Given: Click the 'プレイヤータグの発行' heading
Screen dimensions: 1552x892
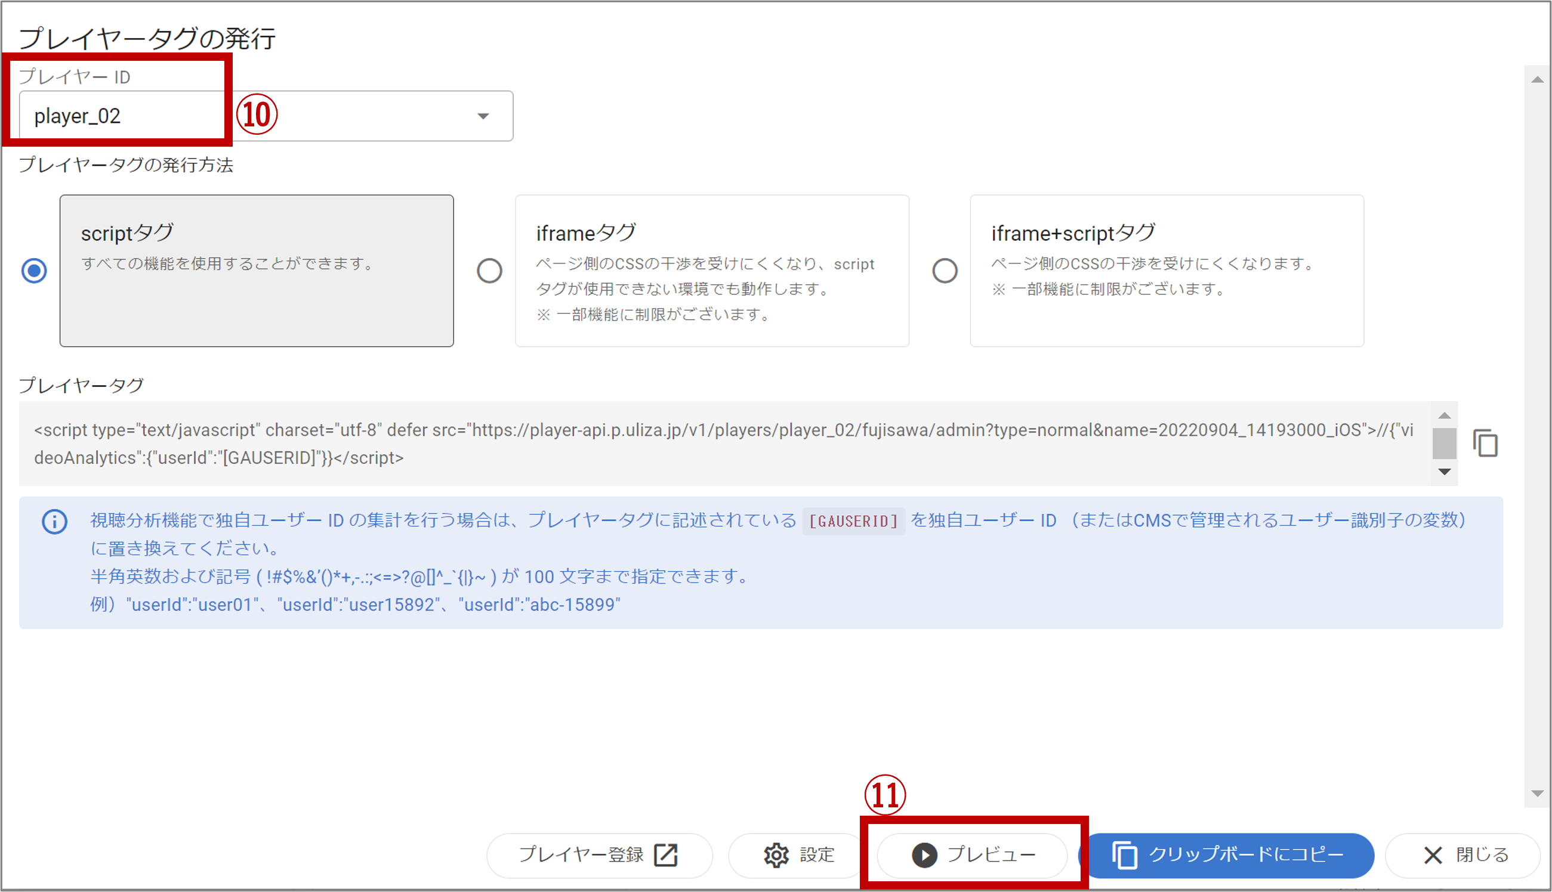Looking at the screenshot, I should coord(147,38).
